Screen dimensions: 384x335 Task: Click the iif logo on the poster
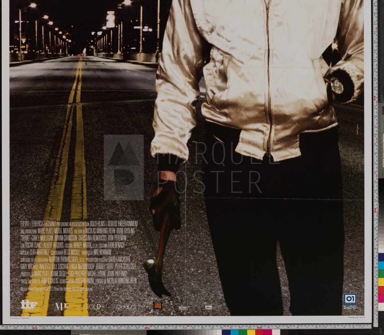tap(29, 305)
